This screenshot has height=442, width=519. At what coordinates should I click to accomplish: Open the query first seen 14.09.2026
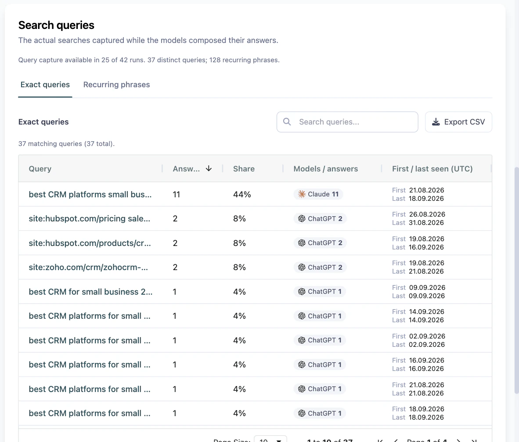tap(90, 316)
